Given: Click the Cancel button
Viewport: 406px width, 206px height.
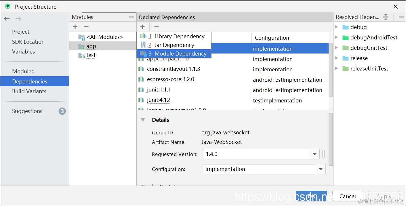Looking at the screenshot, I should tap(348, 196).
